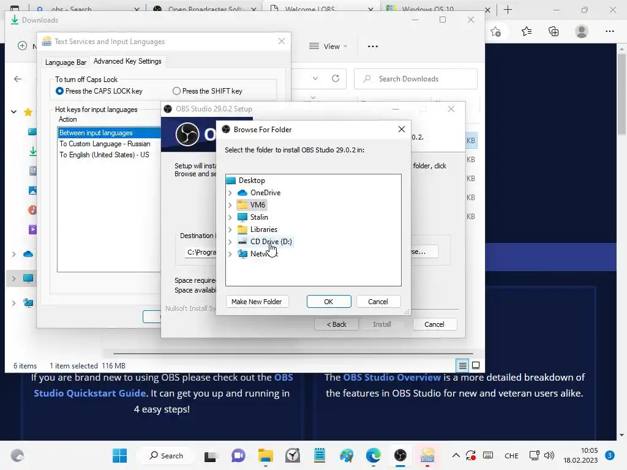Refresh the Downloads folder
The height and width of the screenshot is (470, 627).
click(336, 78)
